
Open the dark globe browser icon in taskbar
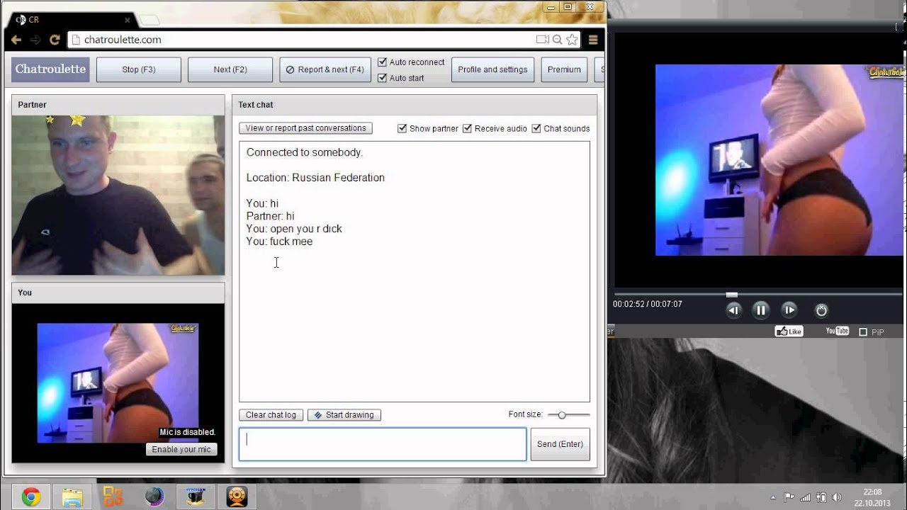point(154,497)
